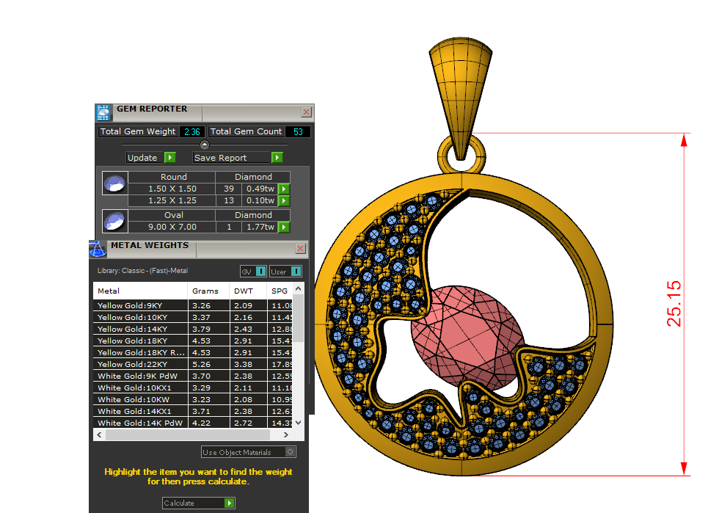Click the Gem Reporter panel icon
719x513 pixels.
[103, 112]
